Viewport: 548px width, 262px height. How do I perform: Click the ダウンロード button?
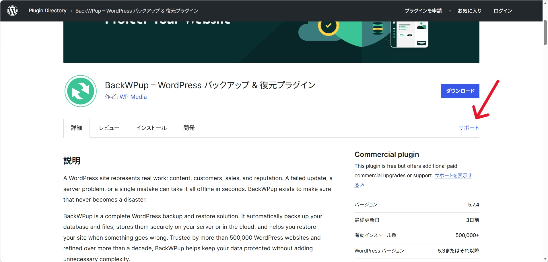460,91
